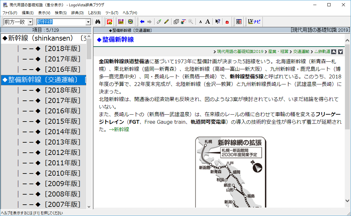The width and height of the screenshot is (351, 216).
Task: Open the 前方一致 search mode dropdown
Action: (30, 22)
